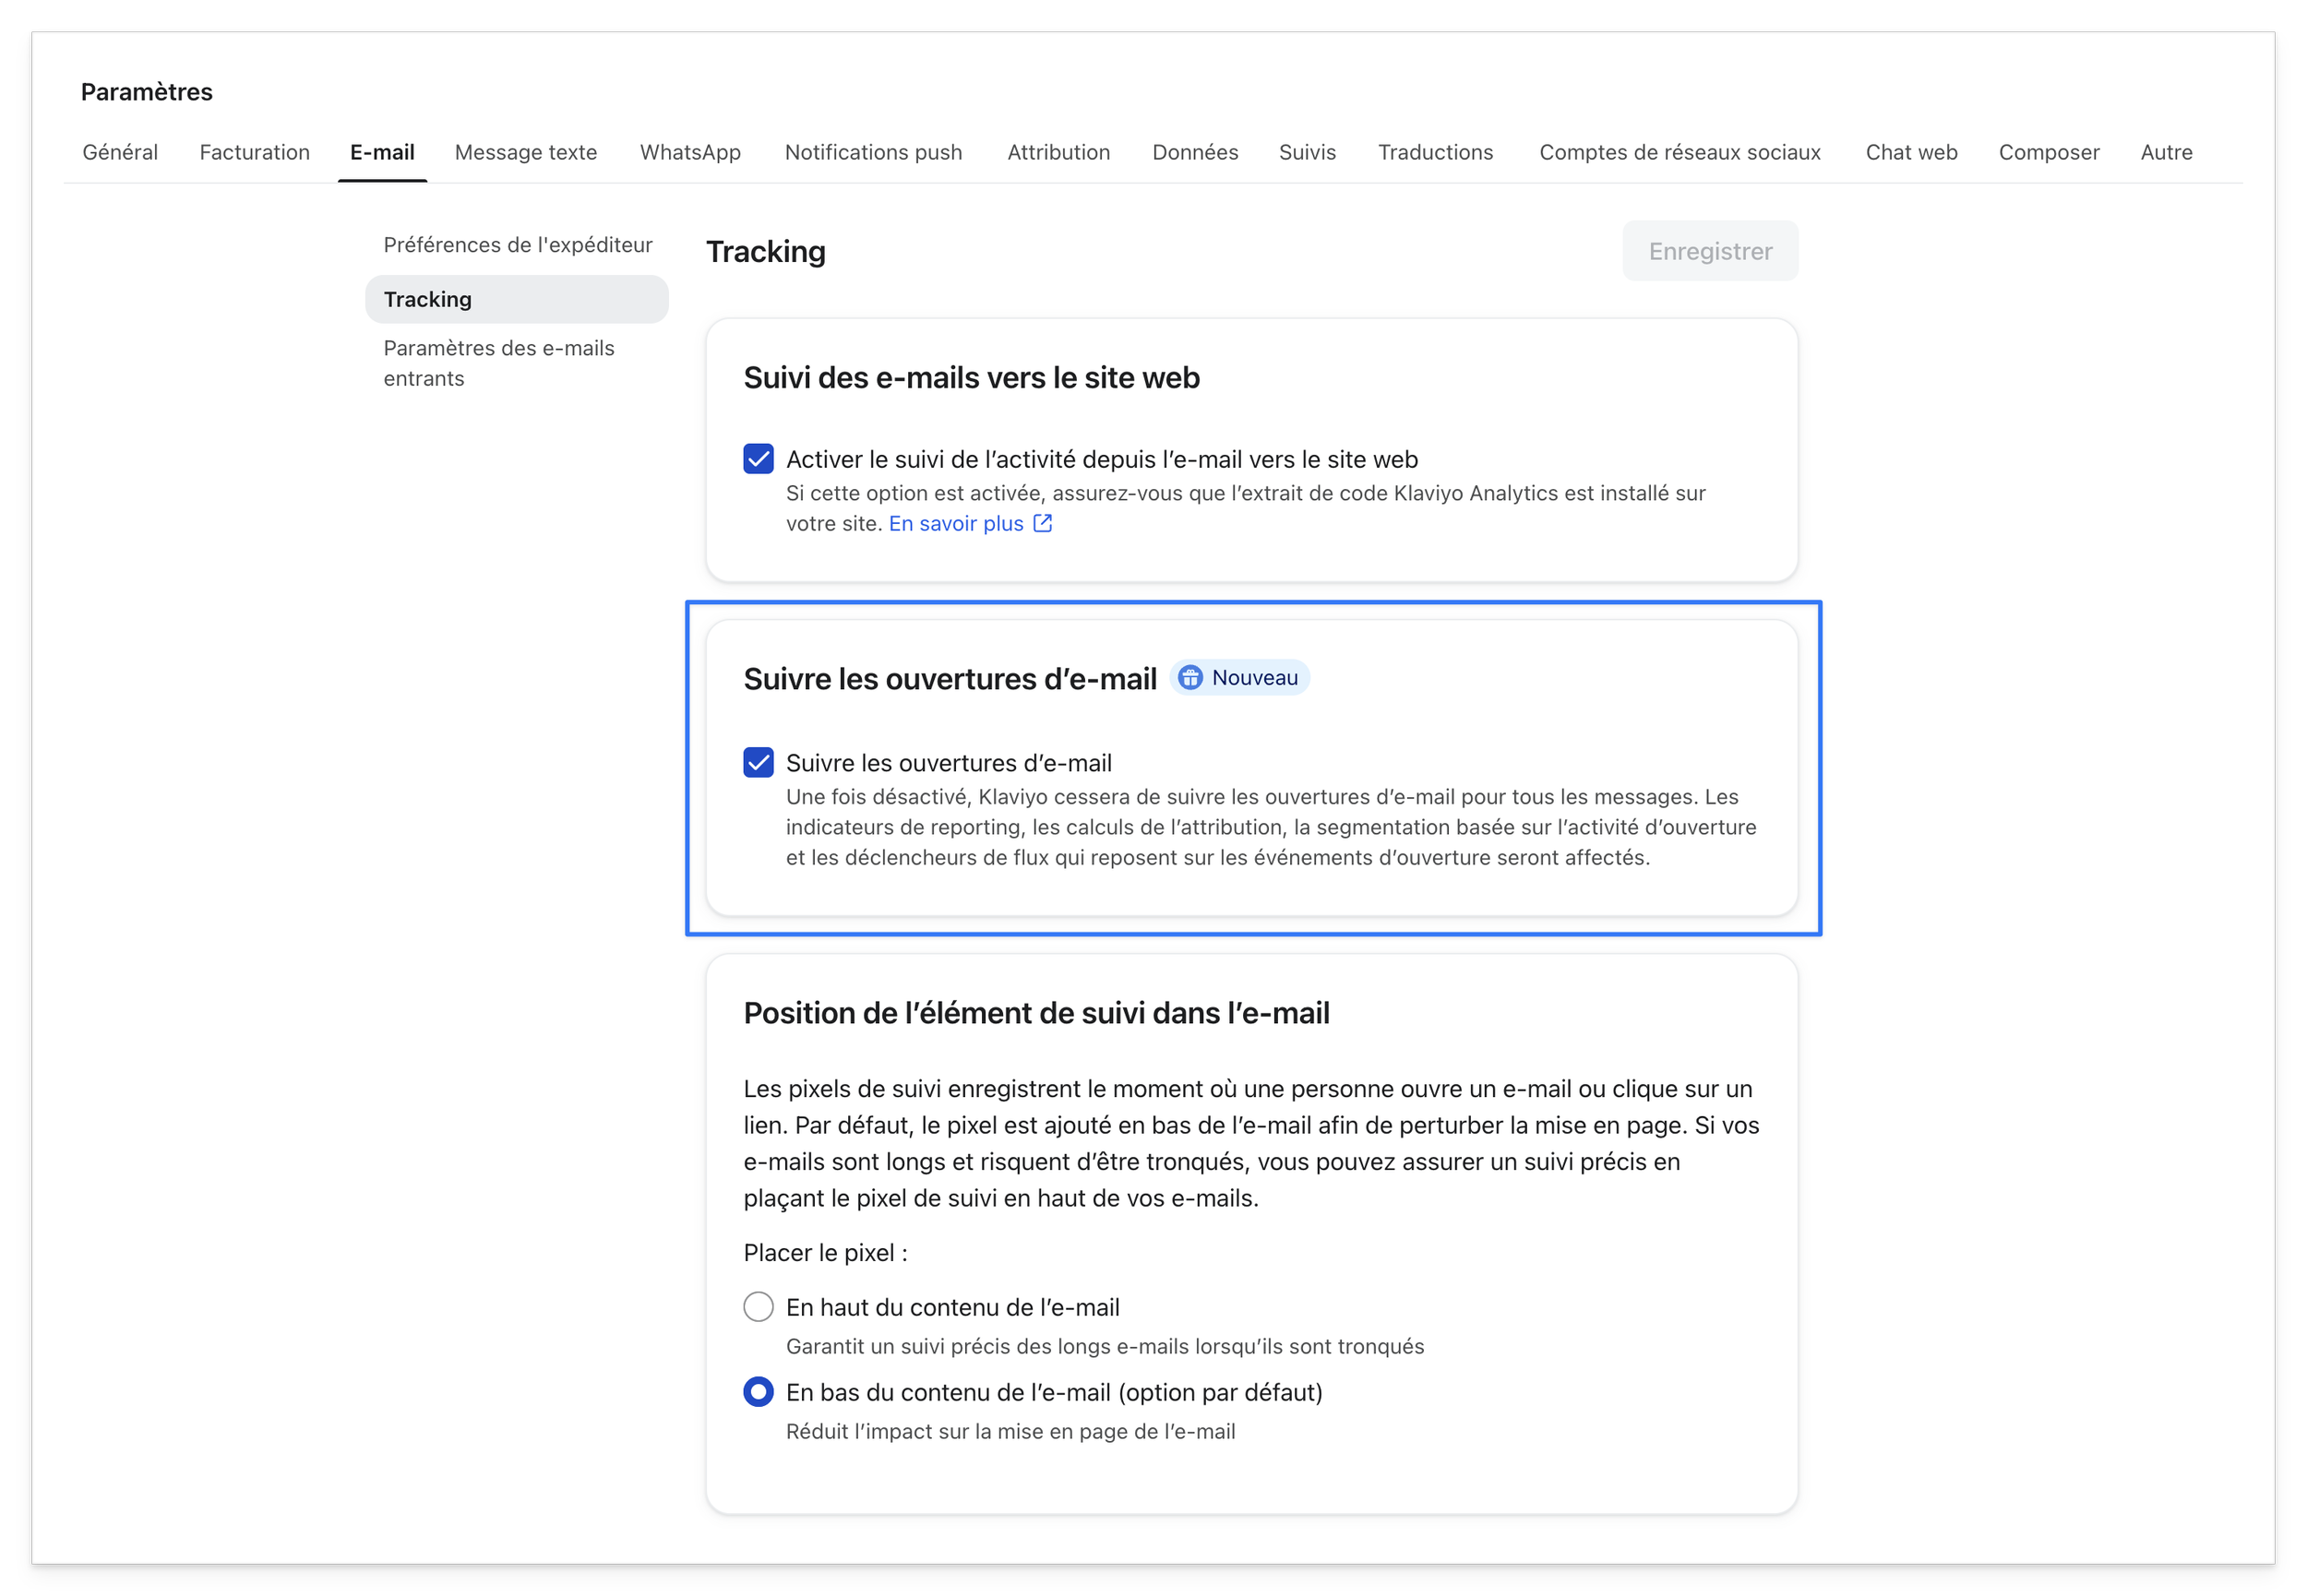2307x1596 pixels.
Task: Open the Général settings tab
Action: (120, 152)
